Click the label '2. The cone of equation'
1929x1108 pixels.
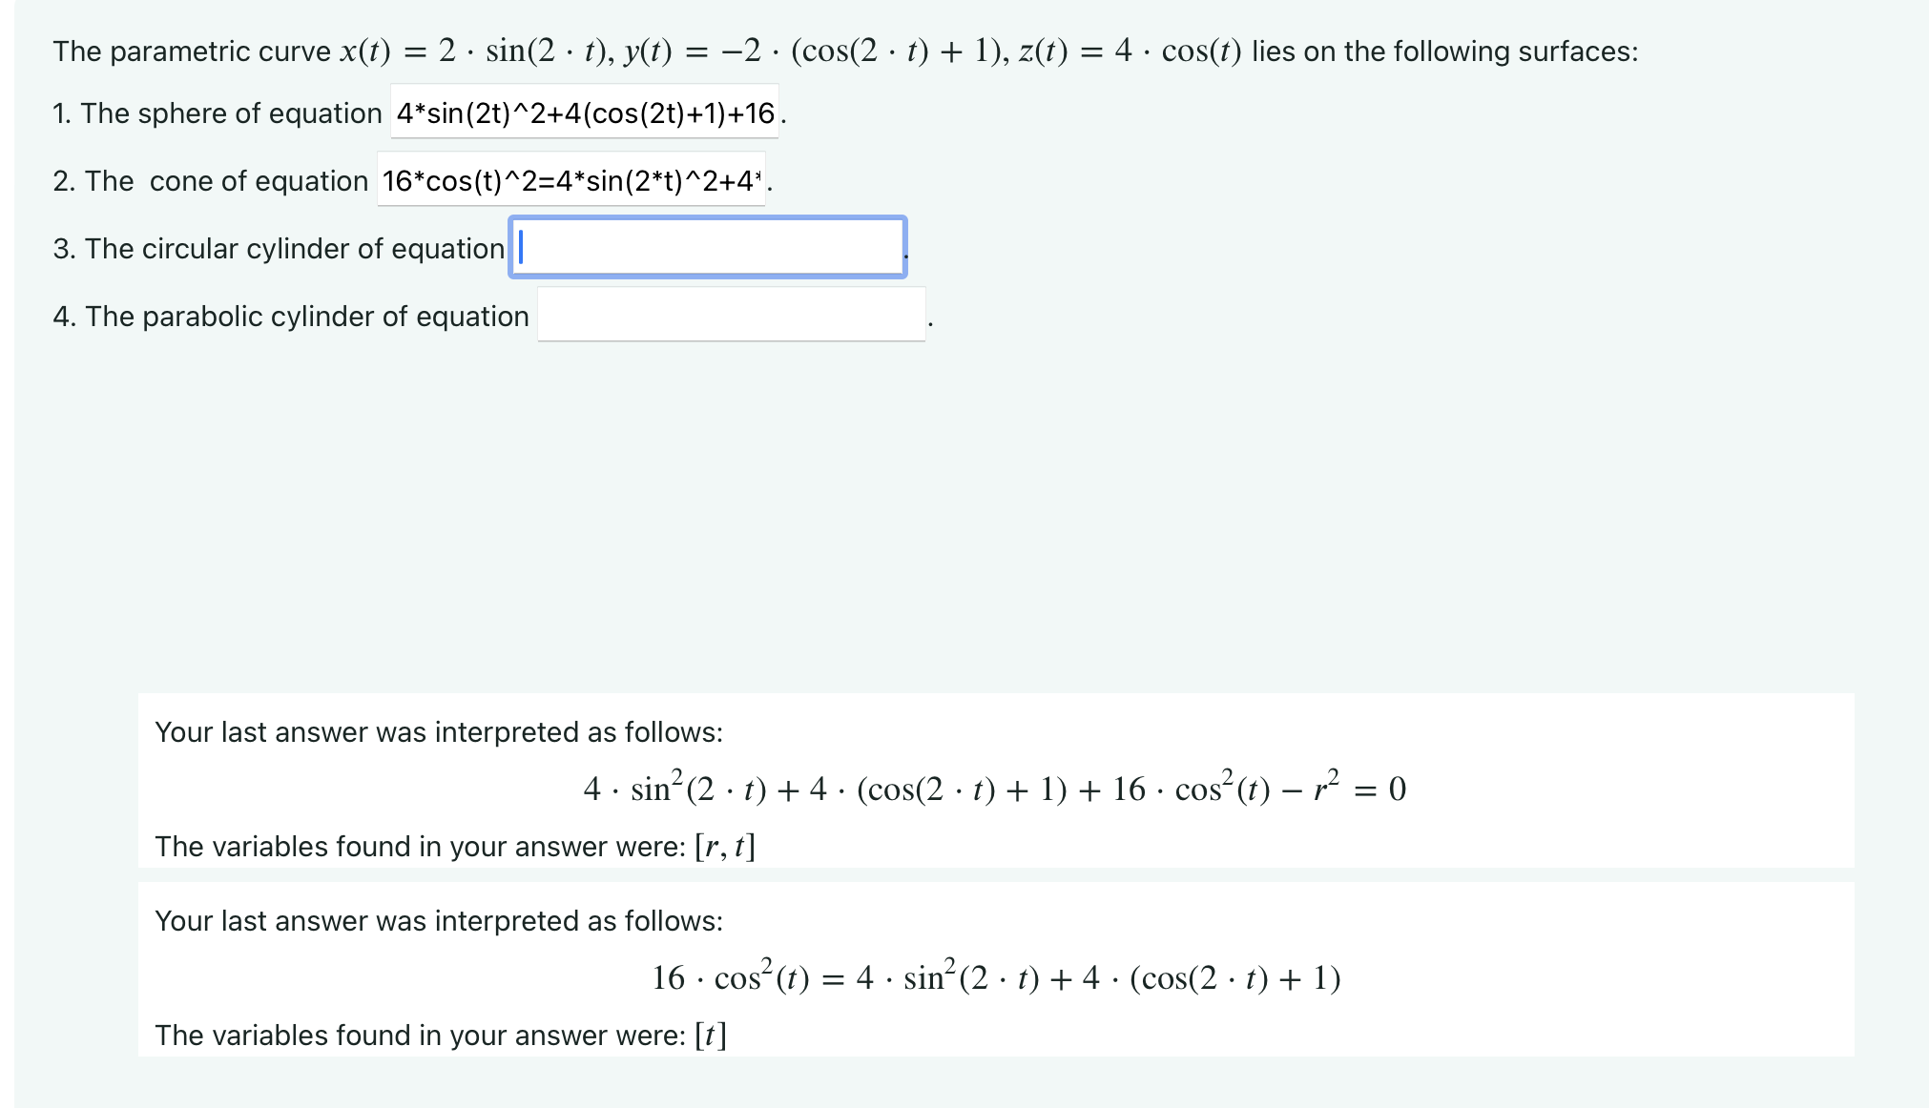[x=212, y=180]
